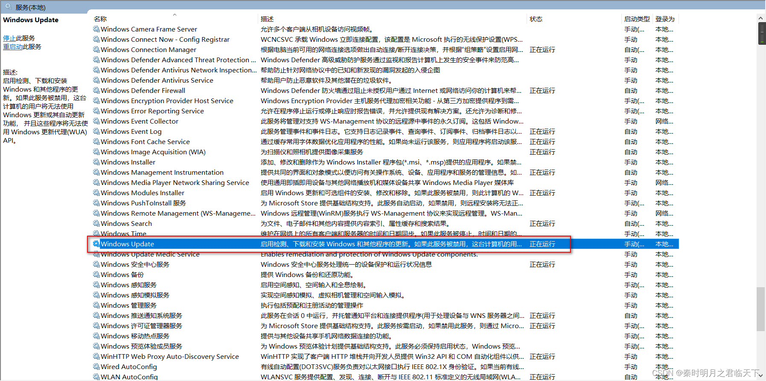Click the gear icon beside Wired AutoConfig
This screenshot has height=381, width=766.
pyautogui.click(x=96, y=367)
